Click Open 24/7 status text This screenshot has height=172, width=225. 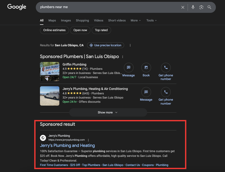tap(70, 77)
